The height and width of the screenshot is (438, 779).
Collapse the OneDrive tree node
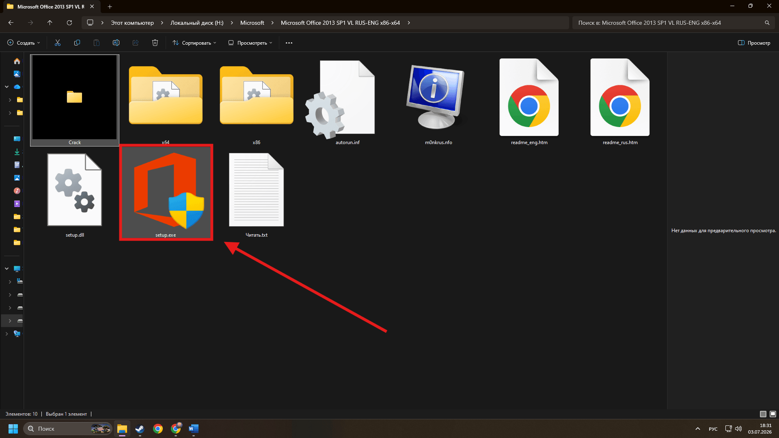click(x=7, y=87)
